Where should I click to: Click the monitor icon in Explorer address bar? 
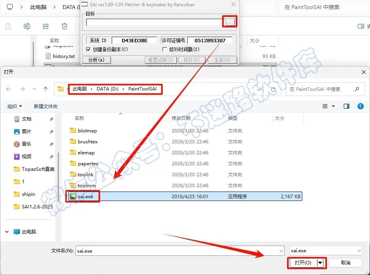(x=10, y=7)
